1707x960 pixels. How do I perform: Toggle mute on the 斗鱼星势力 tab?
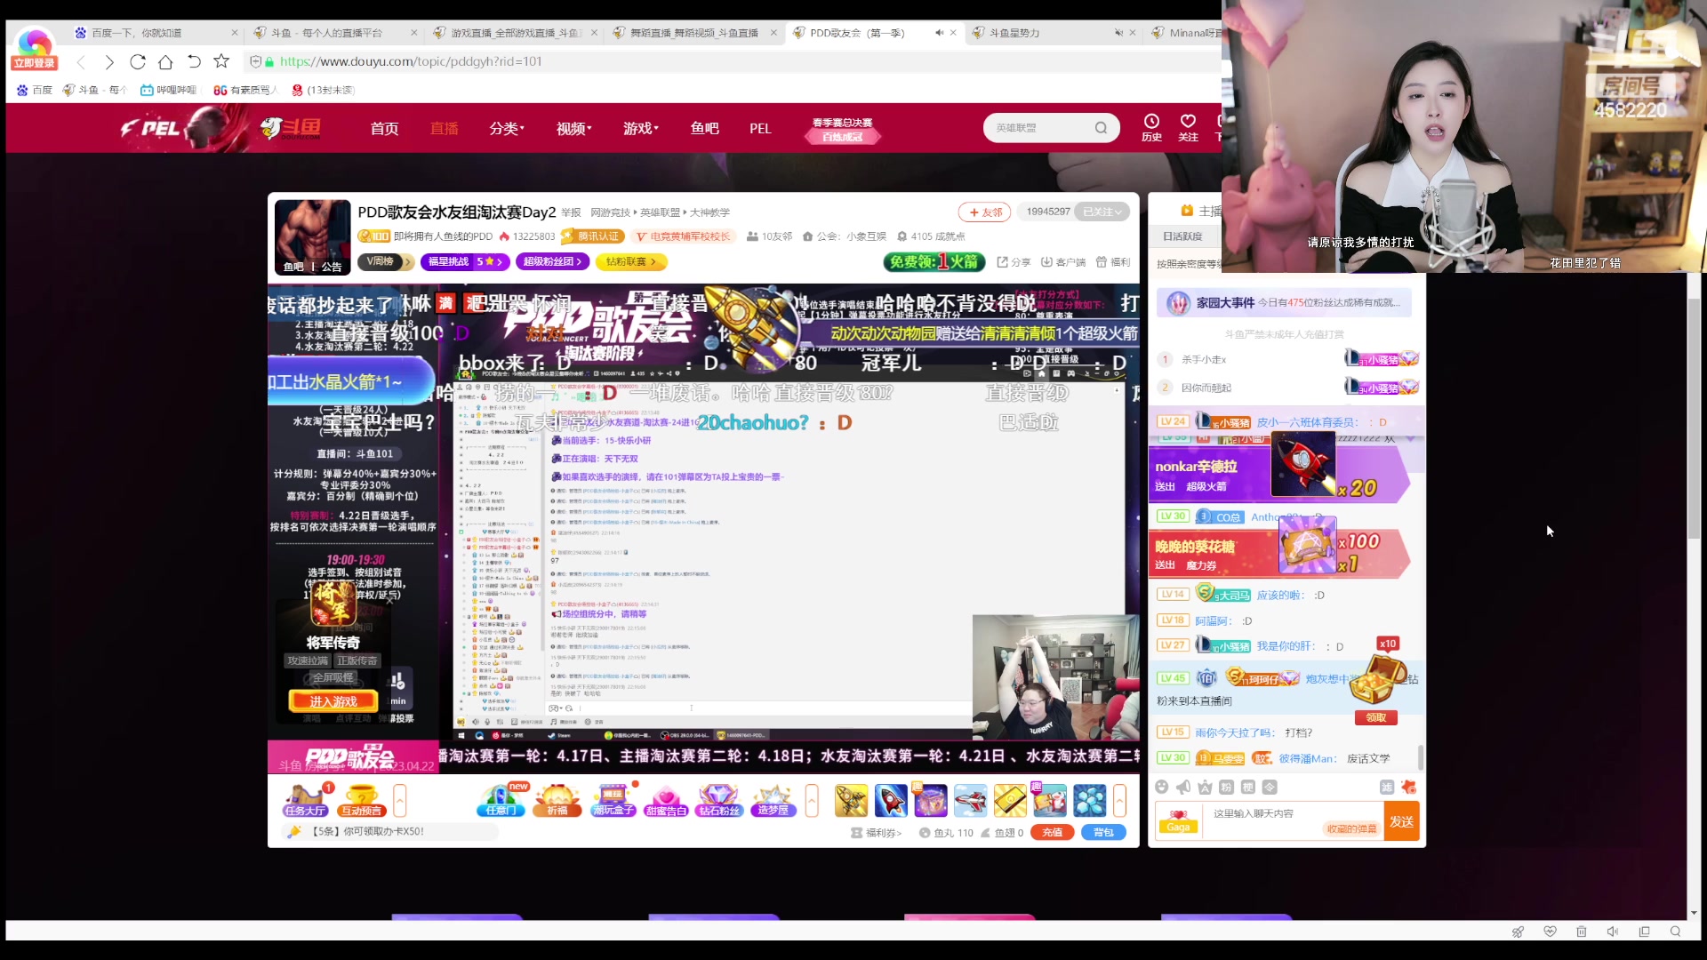[x=1118, y=33]
